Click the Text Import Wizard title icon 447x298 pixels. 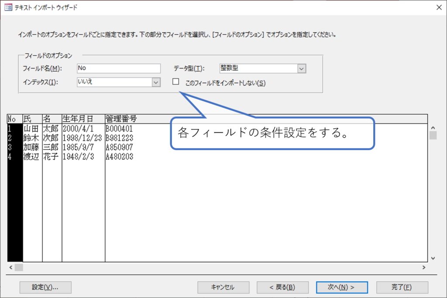8,7
